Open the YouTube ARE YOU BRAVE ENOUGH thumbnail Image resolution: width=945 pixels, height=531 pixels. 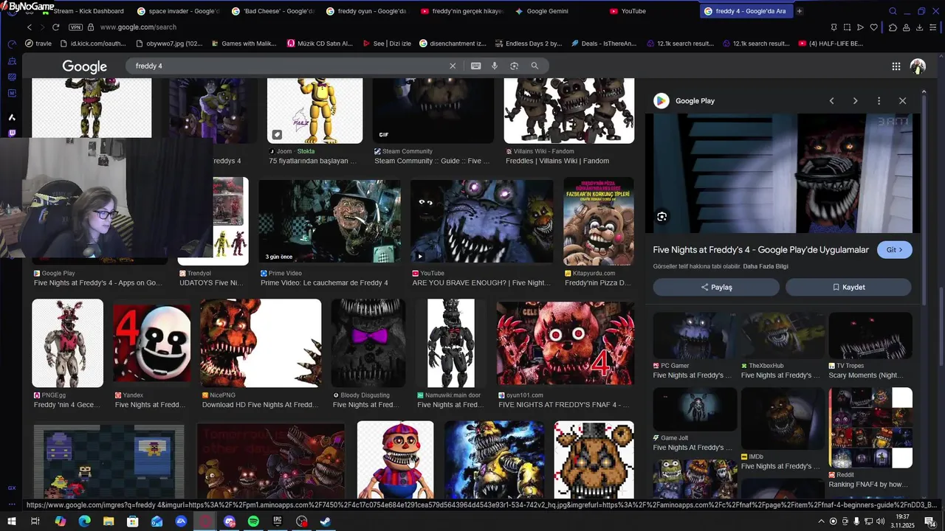(x=481, y=221)
